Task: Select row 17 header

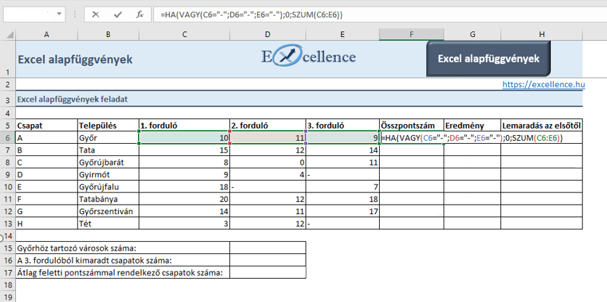Action: [8, 272]
